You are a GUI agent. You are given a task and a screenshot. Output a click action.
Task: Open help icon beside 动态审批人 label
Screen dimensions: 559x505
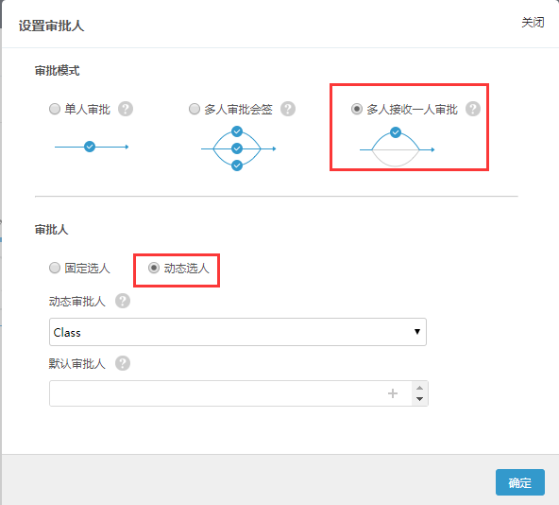(x=123, y=301)
